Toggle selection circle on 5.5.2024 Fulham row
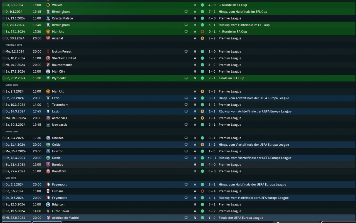 [4, 191]
